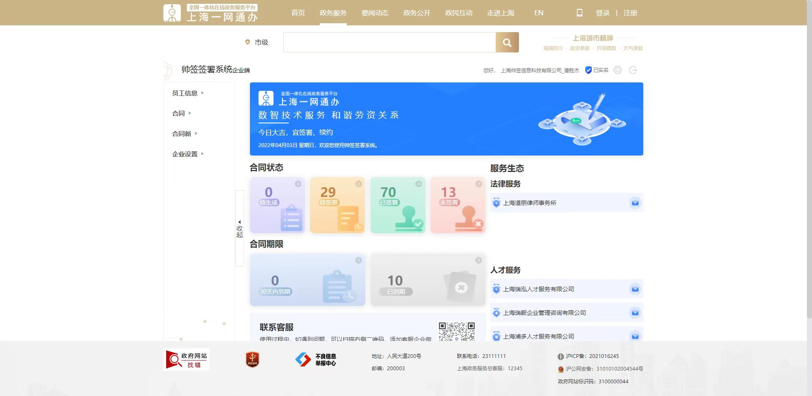Collapse the sidebar using 收起 handle
812x396 pixels.
click(x=239, y=228)
